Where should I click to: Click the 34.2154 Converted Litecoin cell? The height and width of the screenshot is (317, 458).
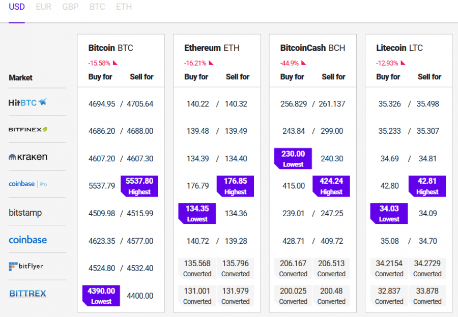(x=389, y=268)
